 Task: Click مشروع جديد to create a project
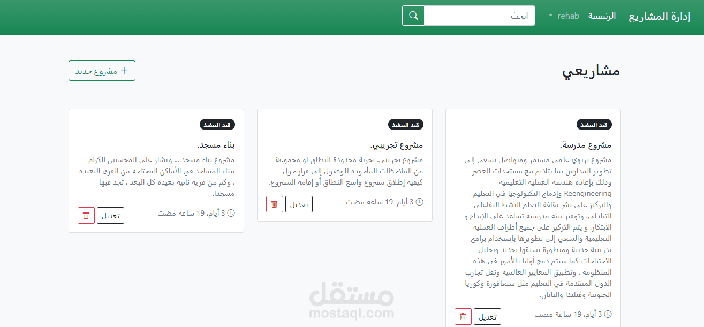[102, 70]
